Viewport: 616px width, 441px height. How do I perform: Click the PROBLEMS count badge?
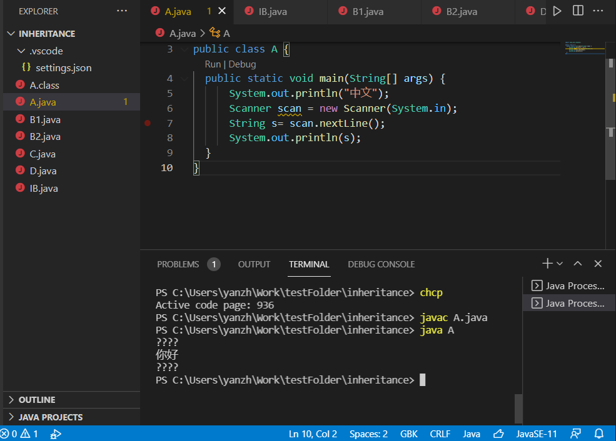pos(214,264)
